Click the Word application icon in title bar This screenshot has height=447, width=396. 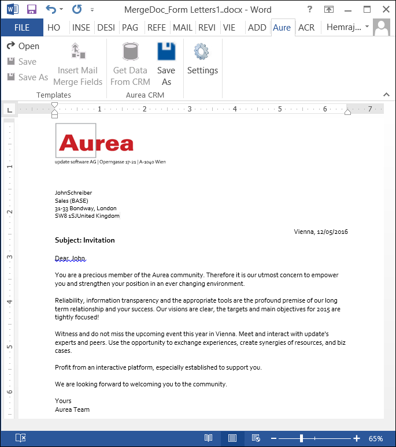tap(13, 9)
